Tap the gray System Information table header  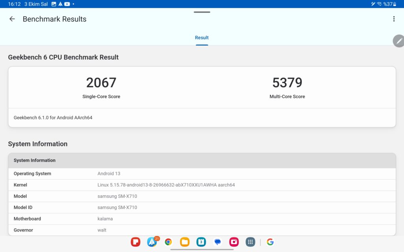202,161
